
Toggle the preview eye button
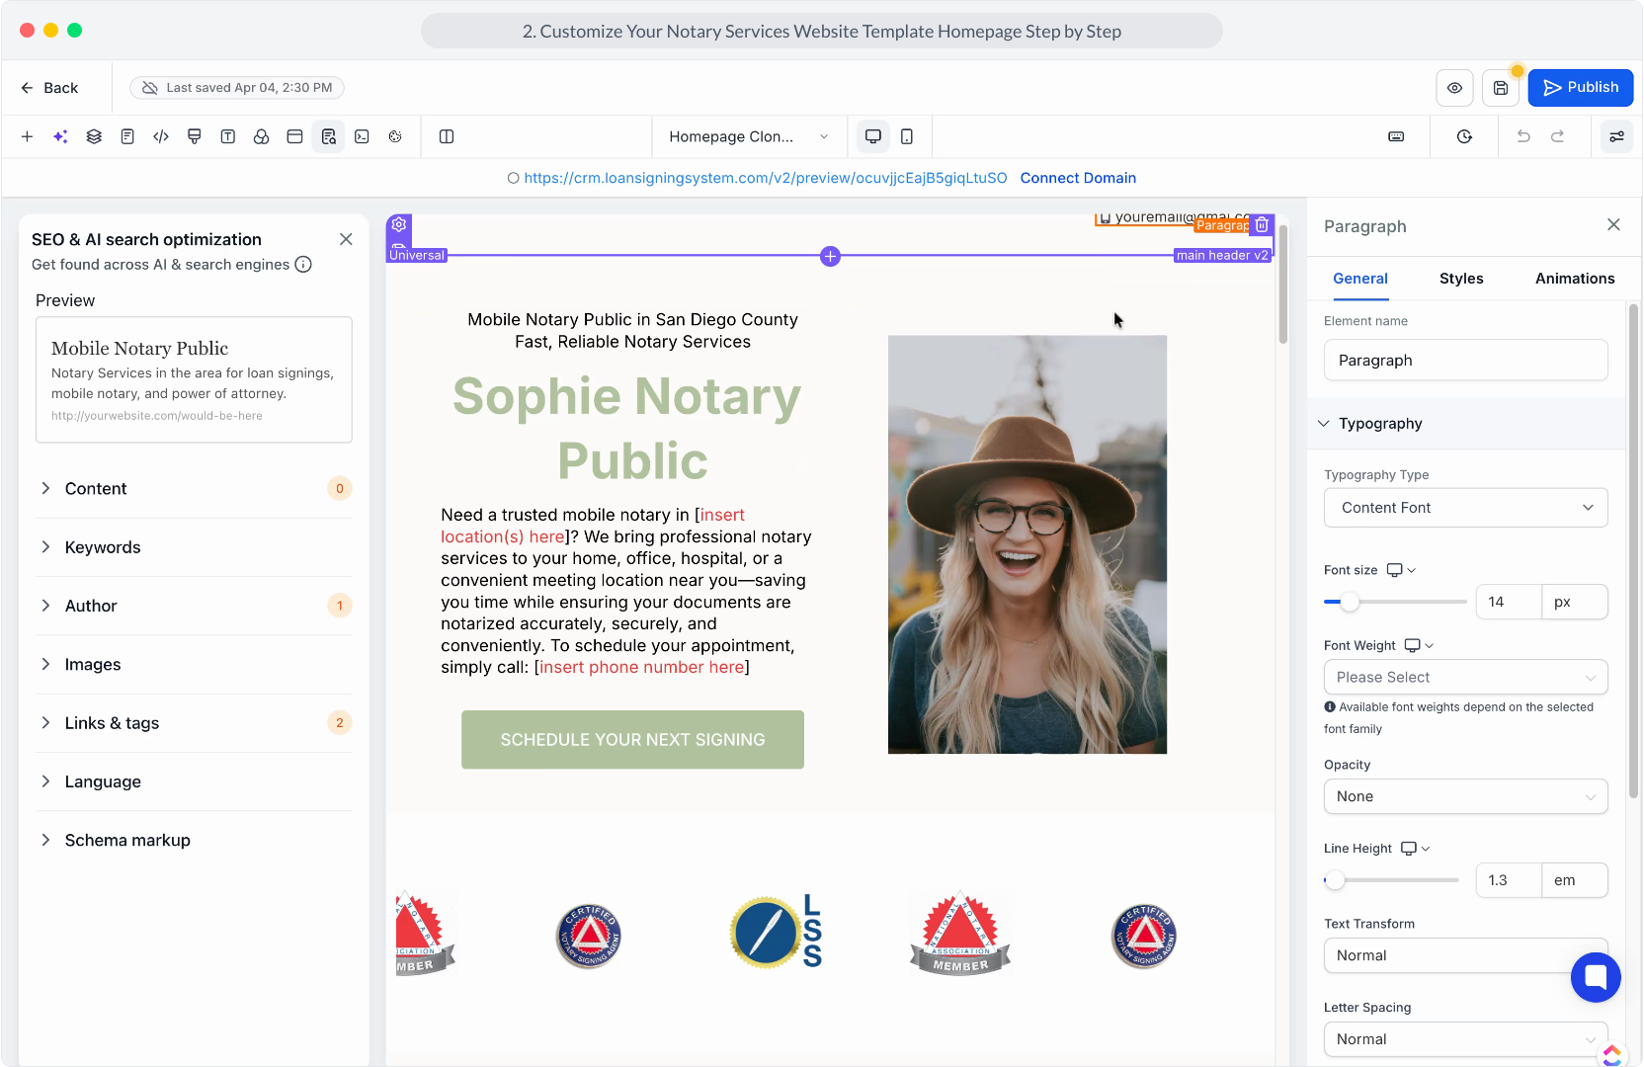pyautogui.click(x=1454, y=88)
